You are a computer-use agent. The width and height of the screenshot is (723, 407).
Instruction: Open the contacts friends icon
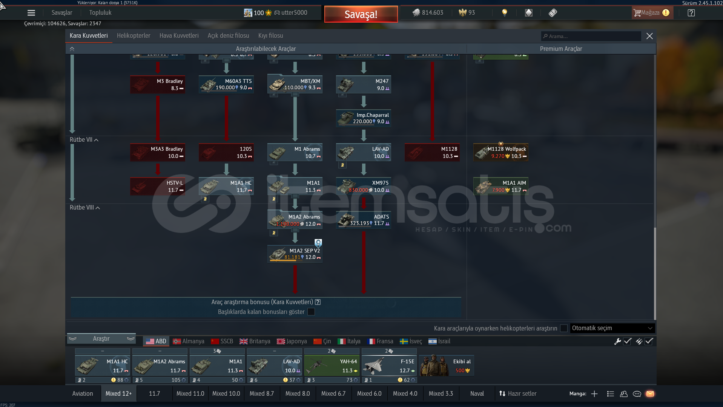pyautogui.click(x=624, y=394)
